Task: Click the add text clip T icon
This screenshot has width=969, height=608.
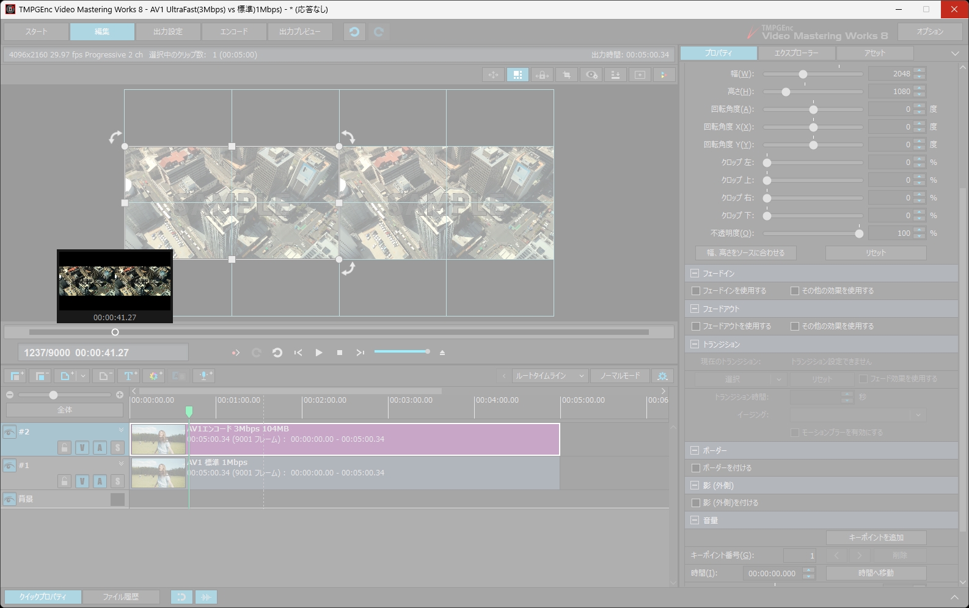Action: tap(128, 376)
